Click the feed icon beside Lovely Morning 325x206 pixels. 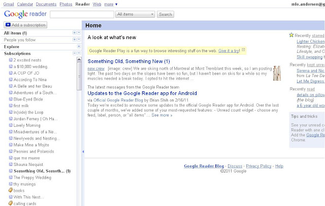pyautogui.click(x=11, y=125)
